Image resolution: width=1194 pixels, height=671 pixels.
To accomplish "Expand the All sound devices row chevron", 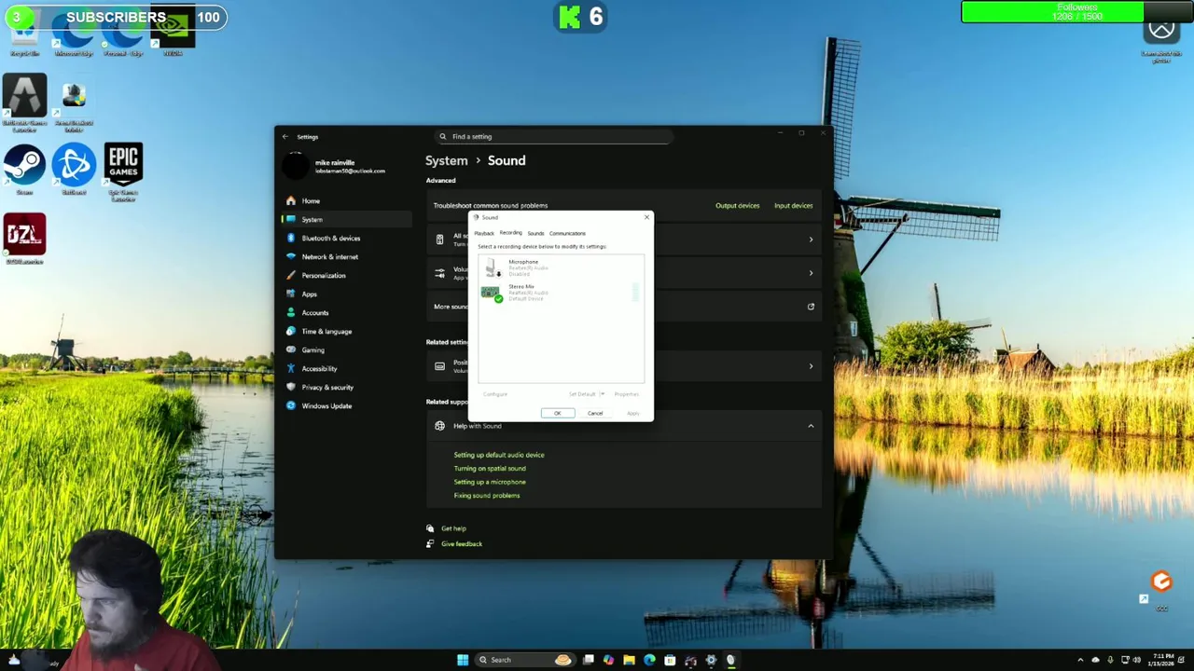I will pyautogui.click(x=811, y=240).
